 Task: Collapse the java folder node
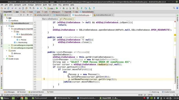[x=7, y=26]
